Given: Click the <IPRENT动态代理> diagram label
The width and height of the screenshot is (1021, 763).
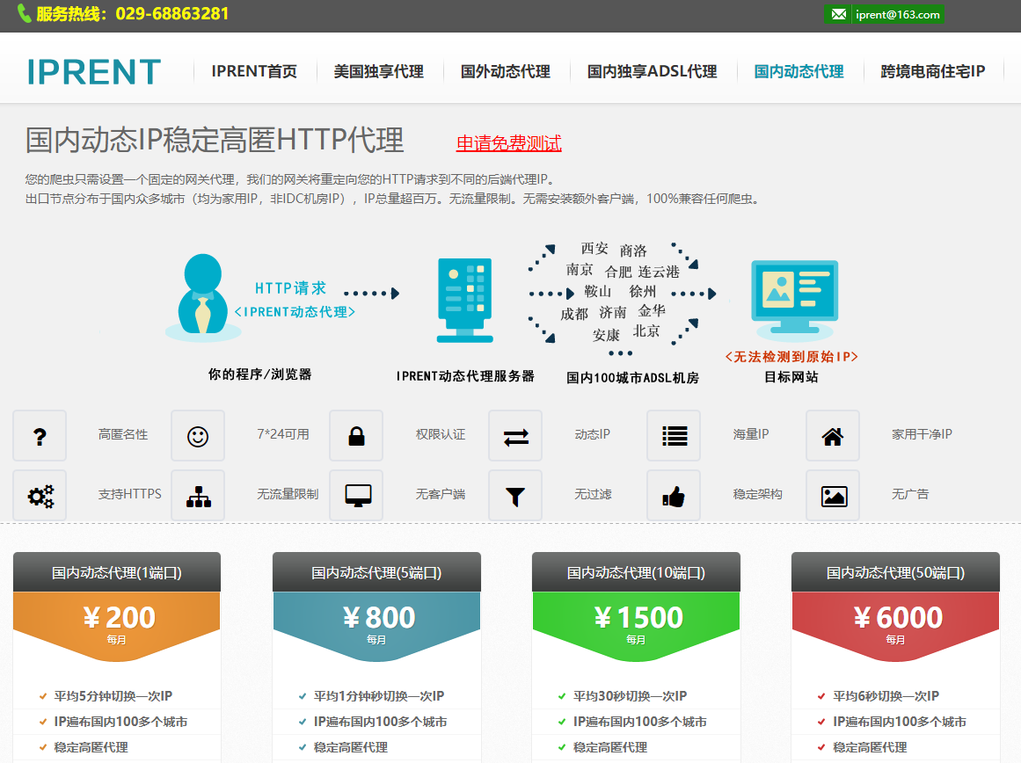Looking at the screenshot, I should tap(295, 312).
